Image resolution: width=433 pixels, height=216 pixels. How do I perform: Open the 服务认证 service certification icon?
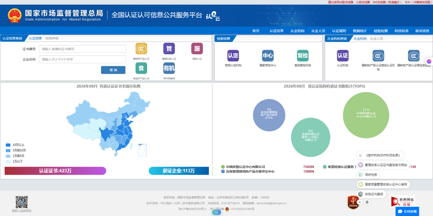(197, 48)
